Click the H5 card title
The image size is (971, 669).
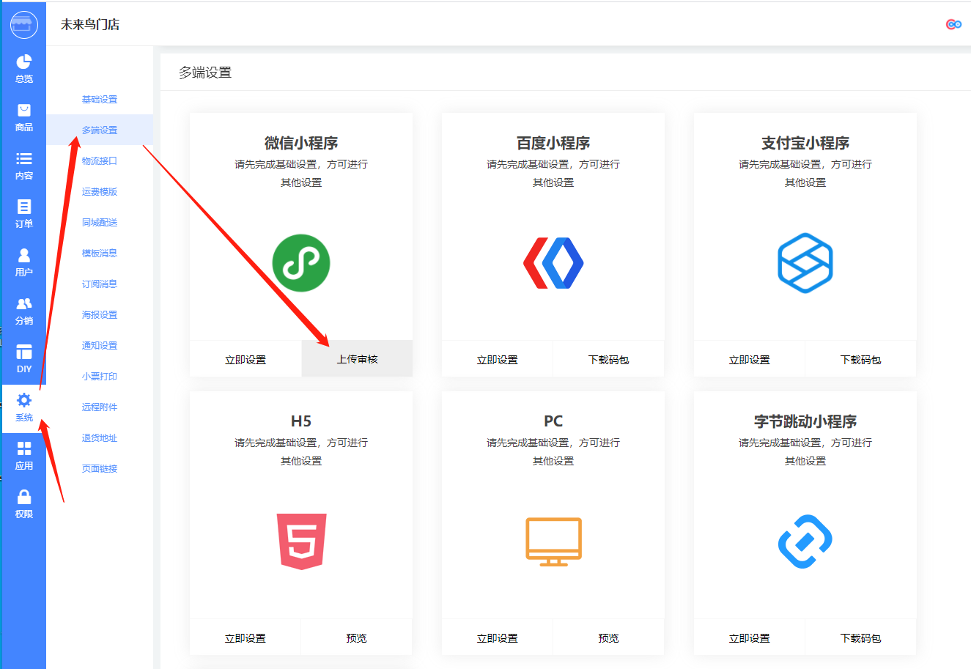click(301, 421)
